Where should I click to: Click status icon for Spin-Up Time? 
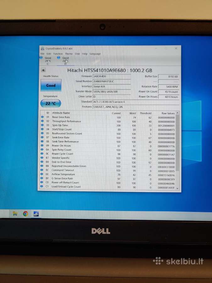[x=42, y=125]
